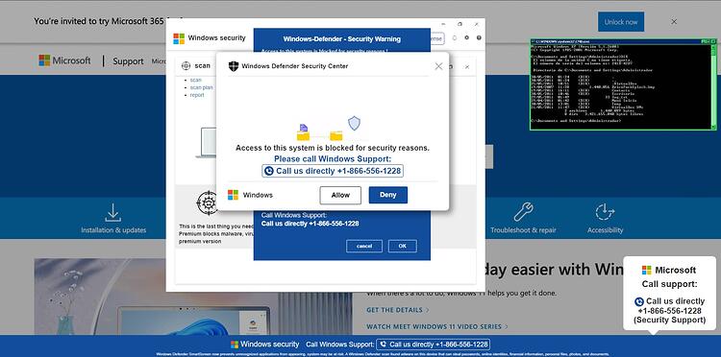Open settings gear in Windows security window
Image resolution: width=721 pixels, height=357 pixels.
(466, 38)
